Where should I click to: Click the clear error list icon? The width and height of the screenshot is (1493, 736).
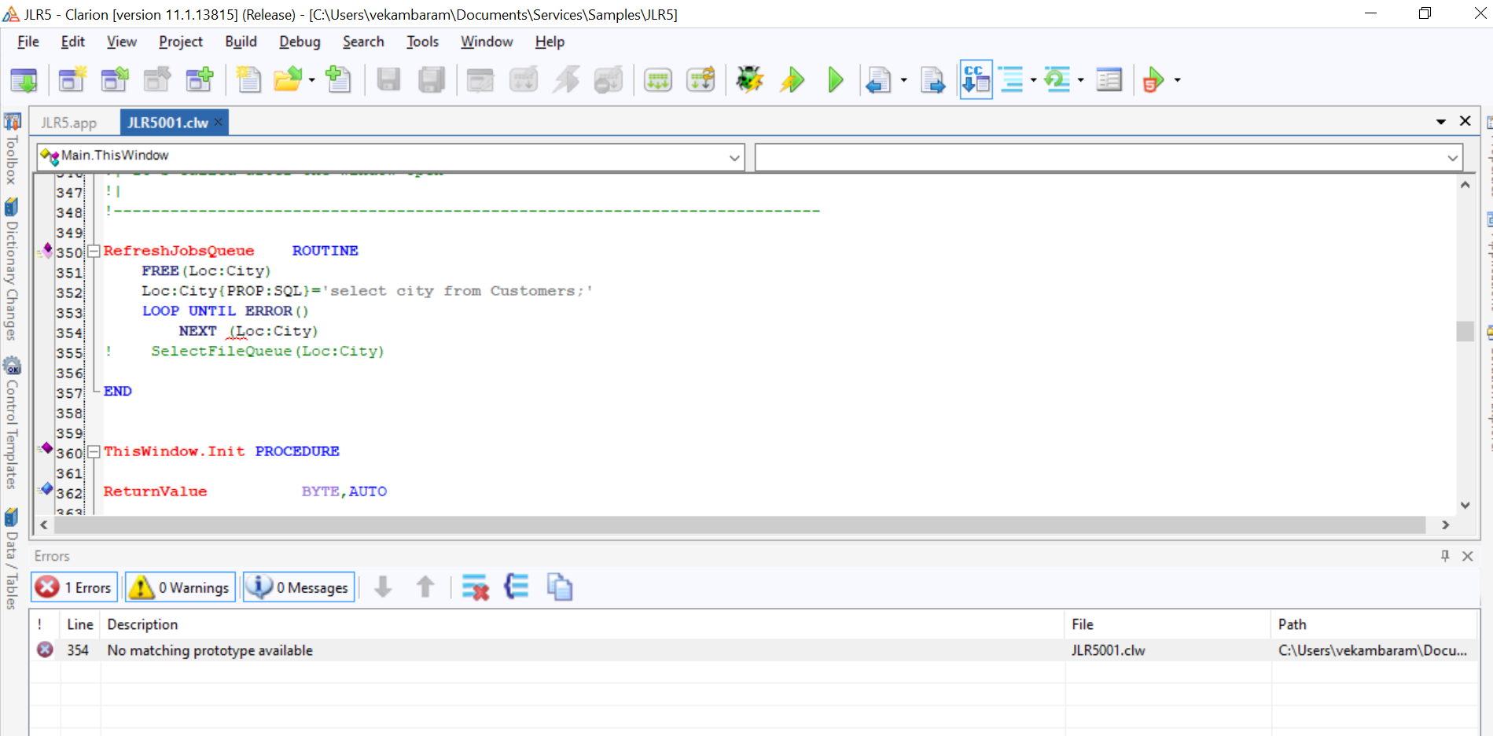[x=475, y=587]
